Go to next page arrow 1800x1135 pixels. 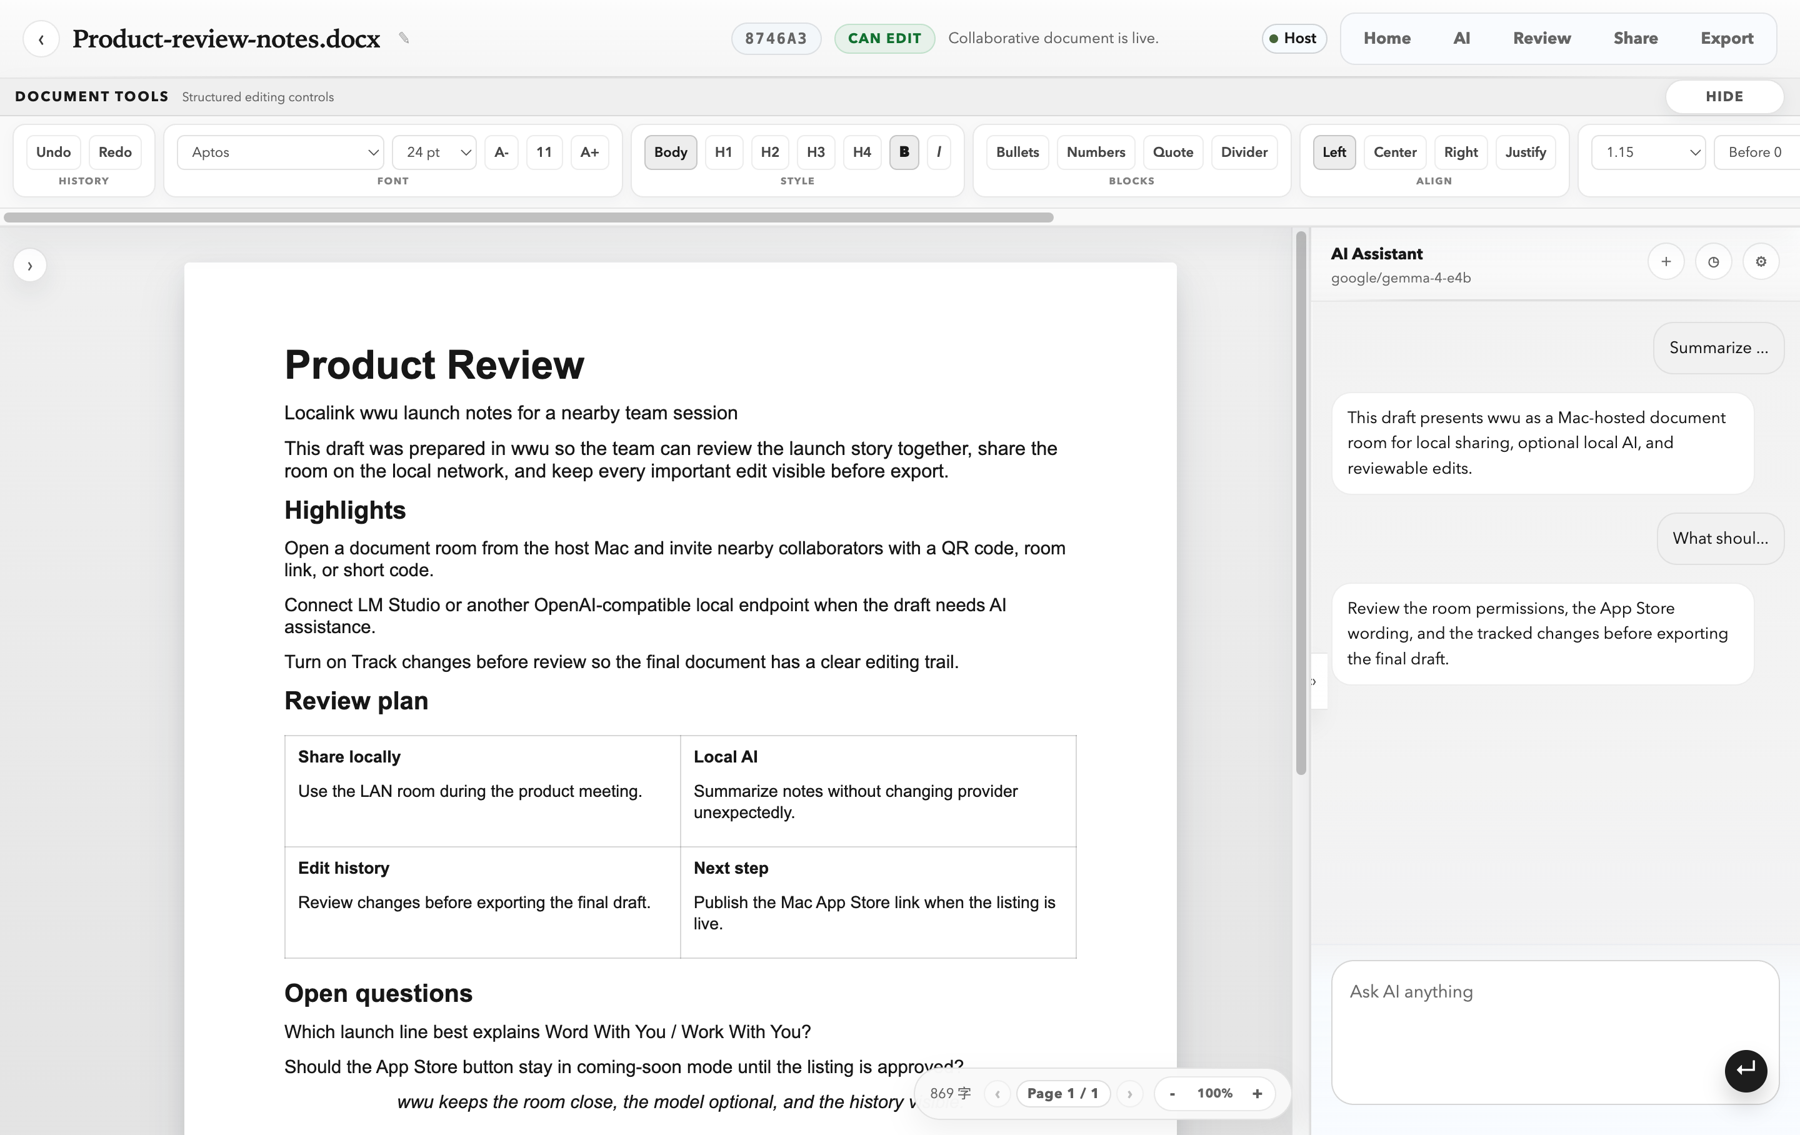(x=1129, y=1093)
